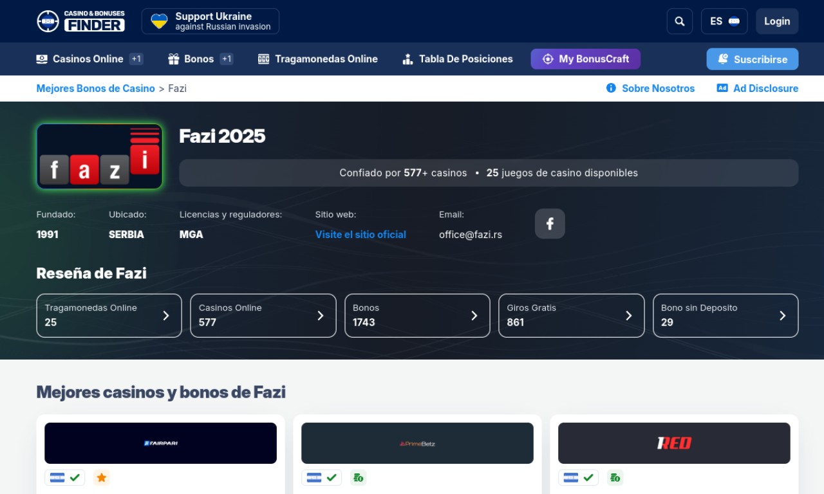The height and width of the screenshot is (494, 824).
Task: Click the green coin badge under PrimeBetz
Action: click(x=358, y=478)
